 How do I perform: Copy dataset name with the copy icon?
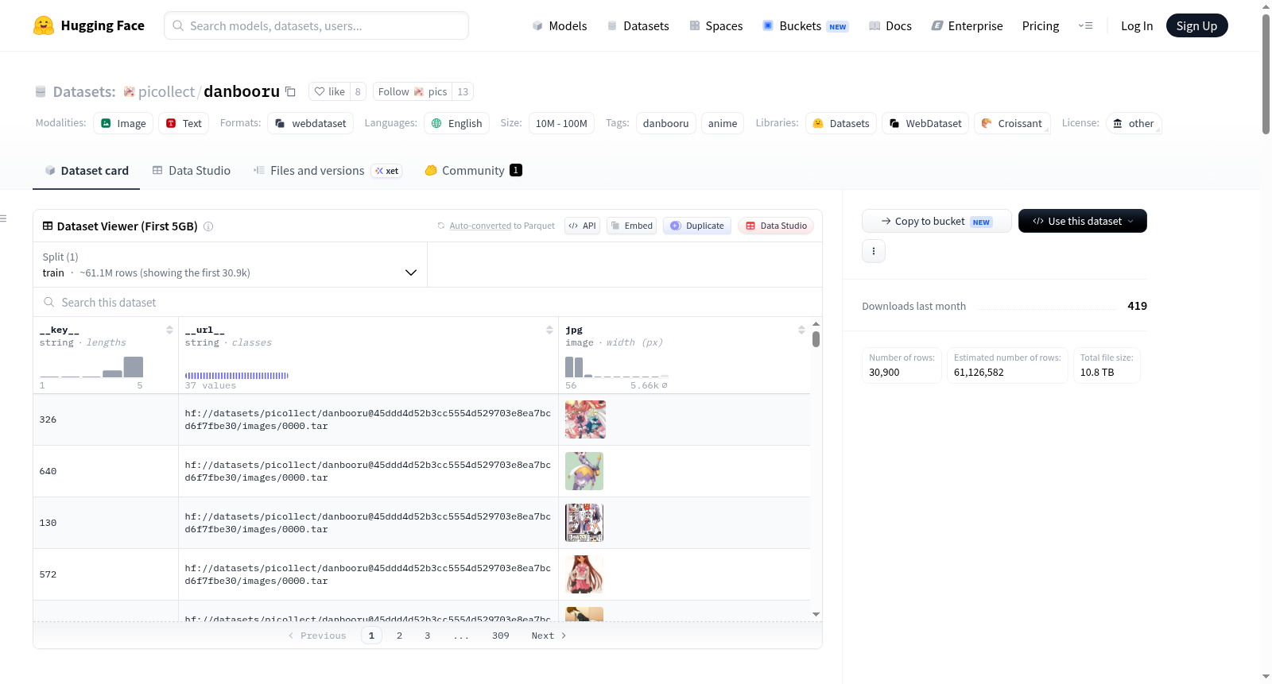click(x=290, y=91)
